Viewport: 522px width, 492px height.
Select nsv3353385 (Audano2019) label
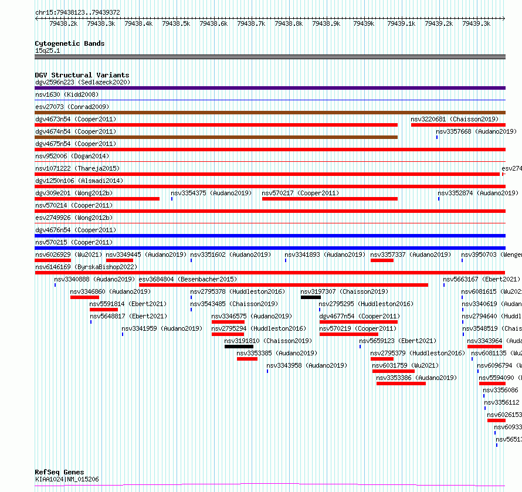277,353
